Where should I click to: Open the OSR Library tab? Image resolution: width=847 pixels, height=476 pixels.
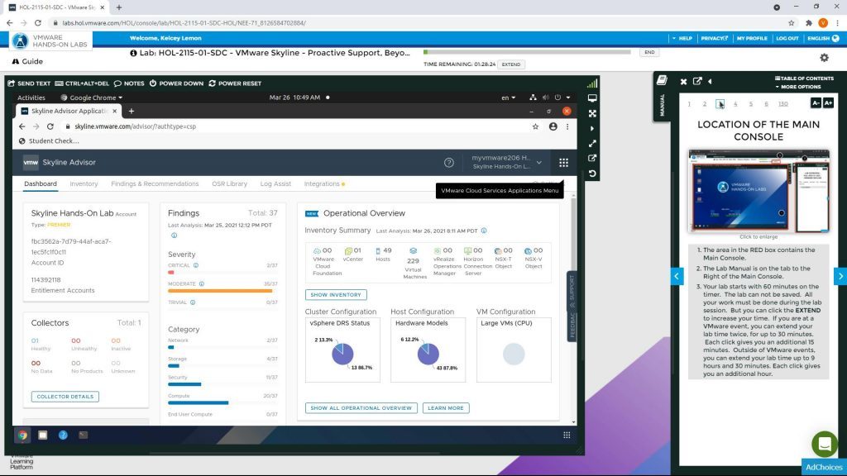(x=230, y=183)
